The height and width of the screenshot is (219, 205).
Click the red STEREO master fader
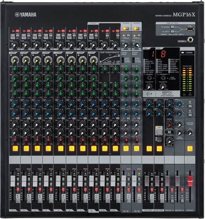(190, 181)
